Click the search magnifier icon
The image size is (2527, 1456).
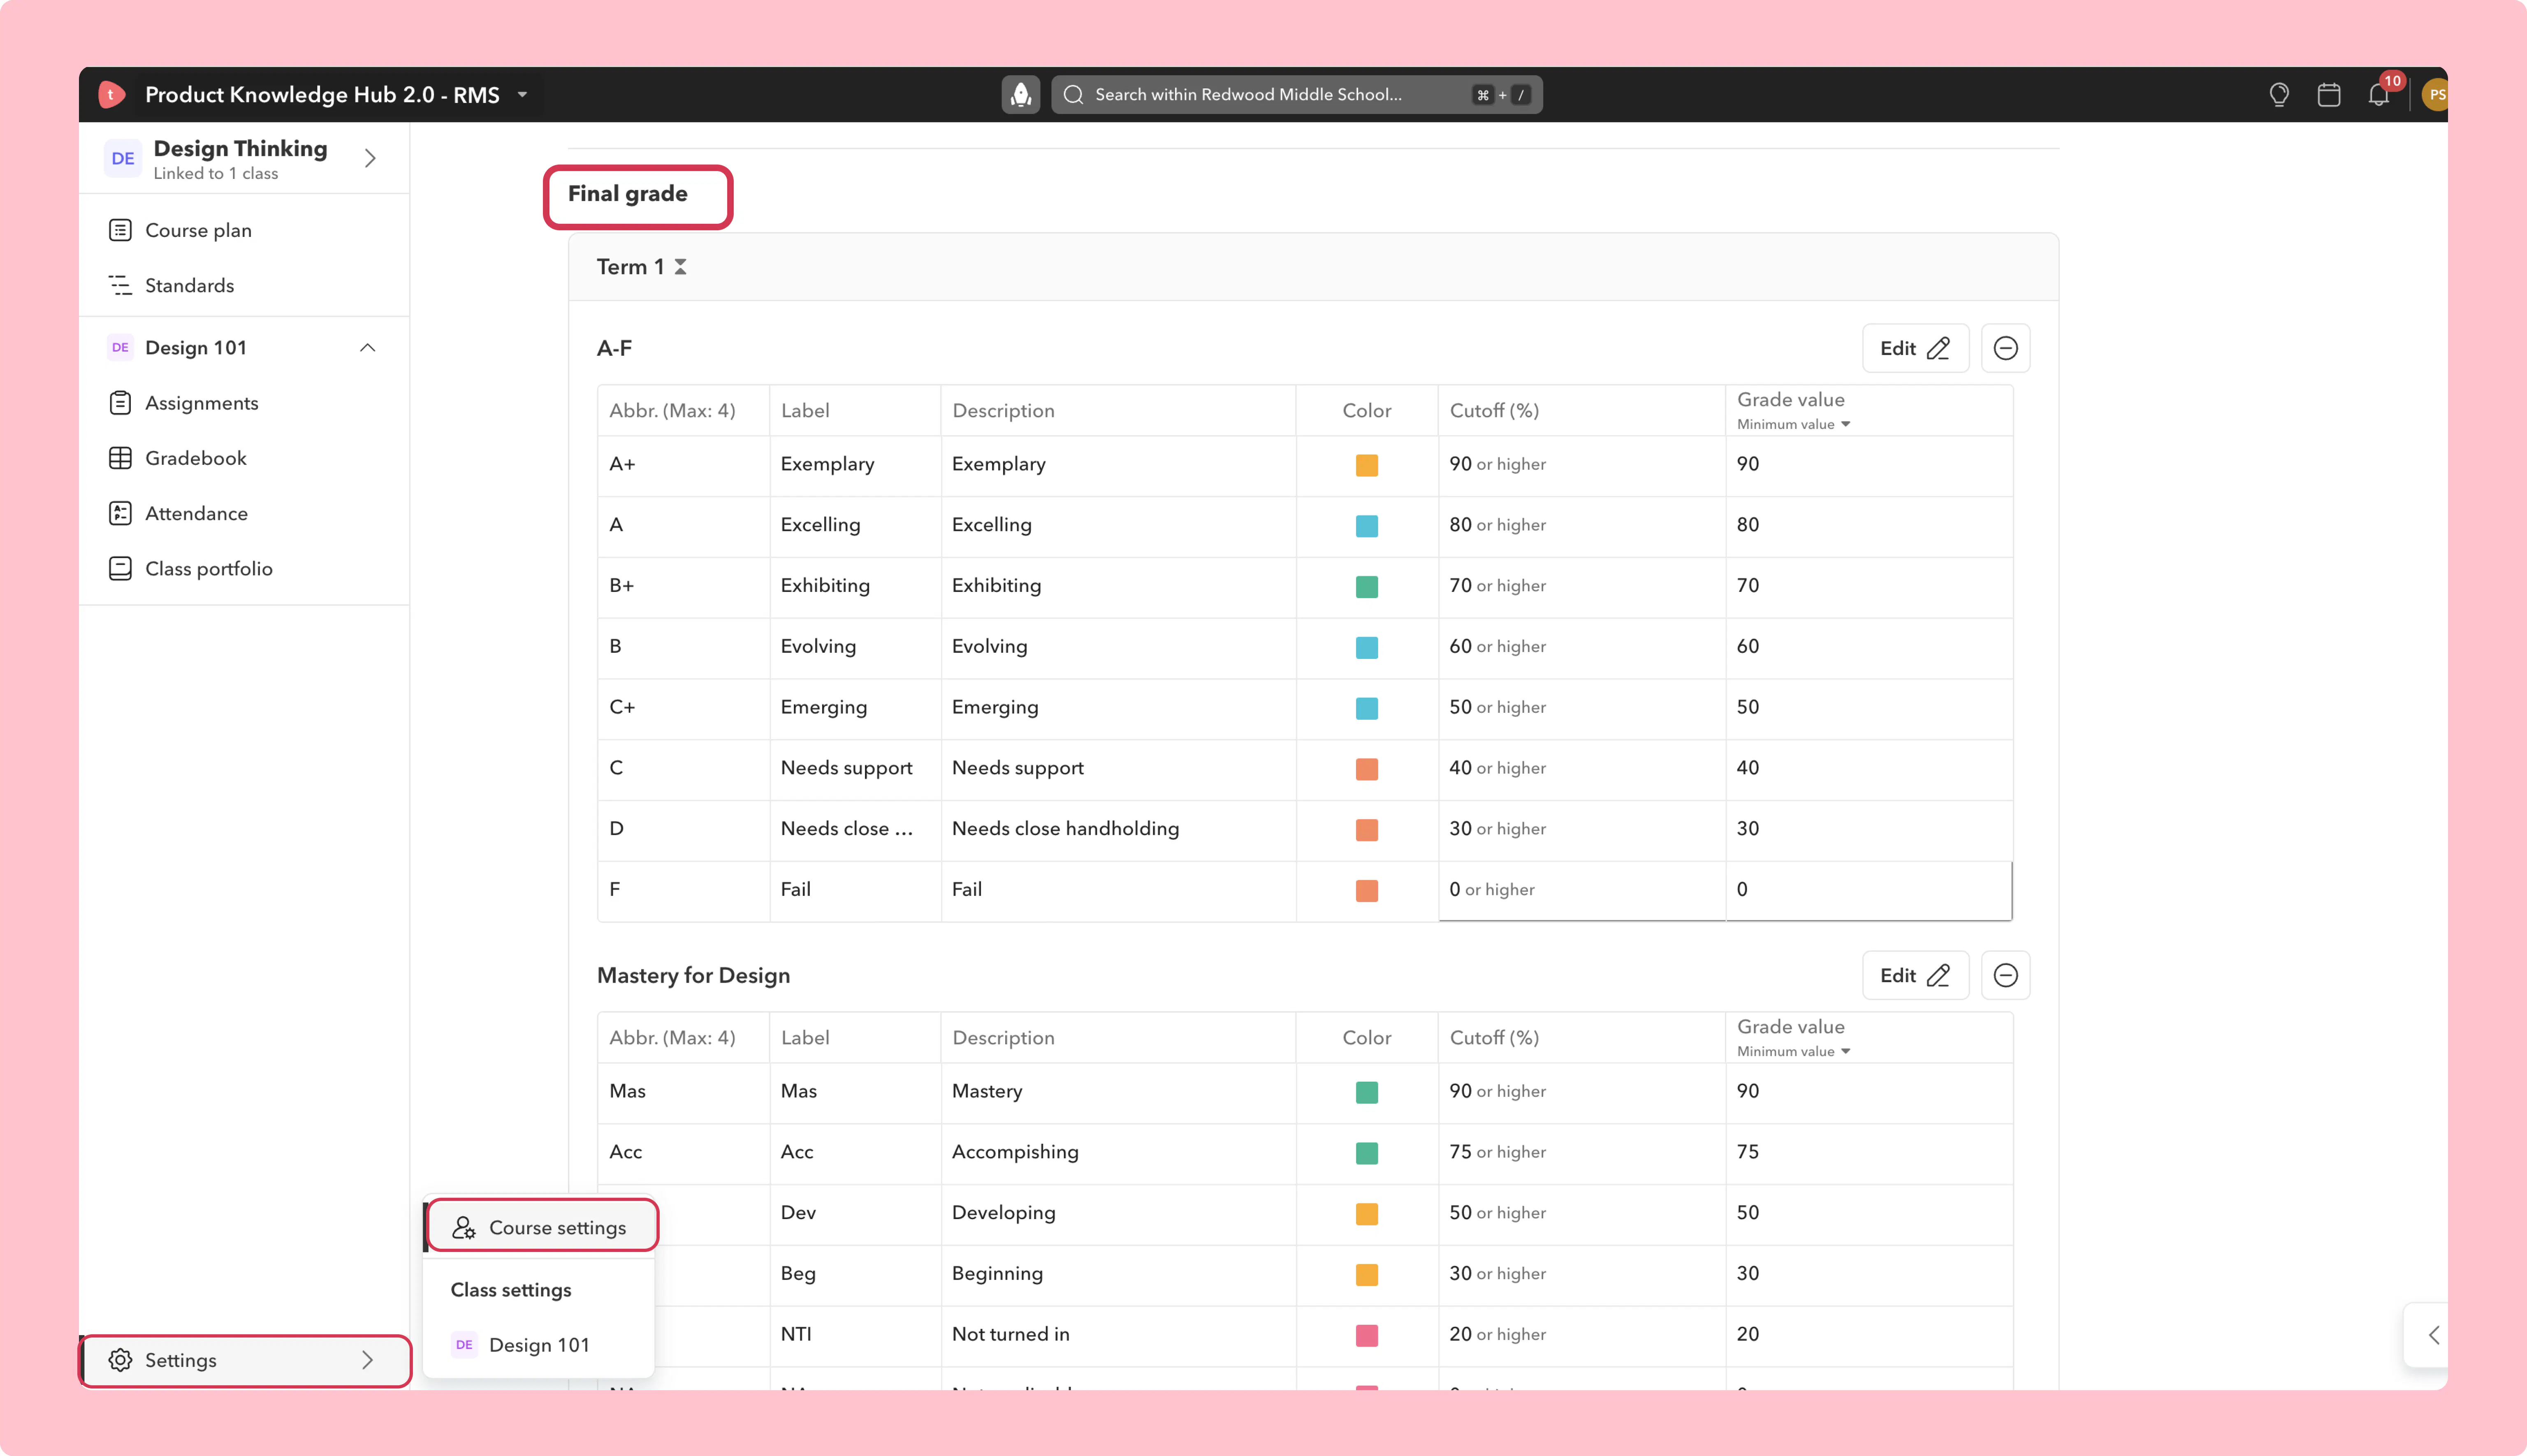point(1074,95)
